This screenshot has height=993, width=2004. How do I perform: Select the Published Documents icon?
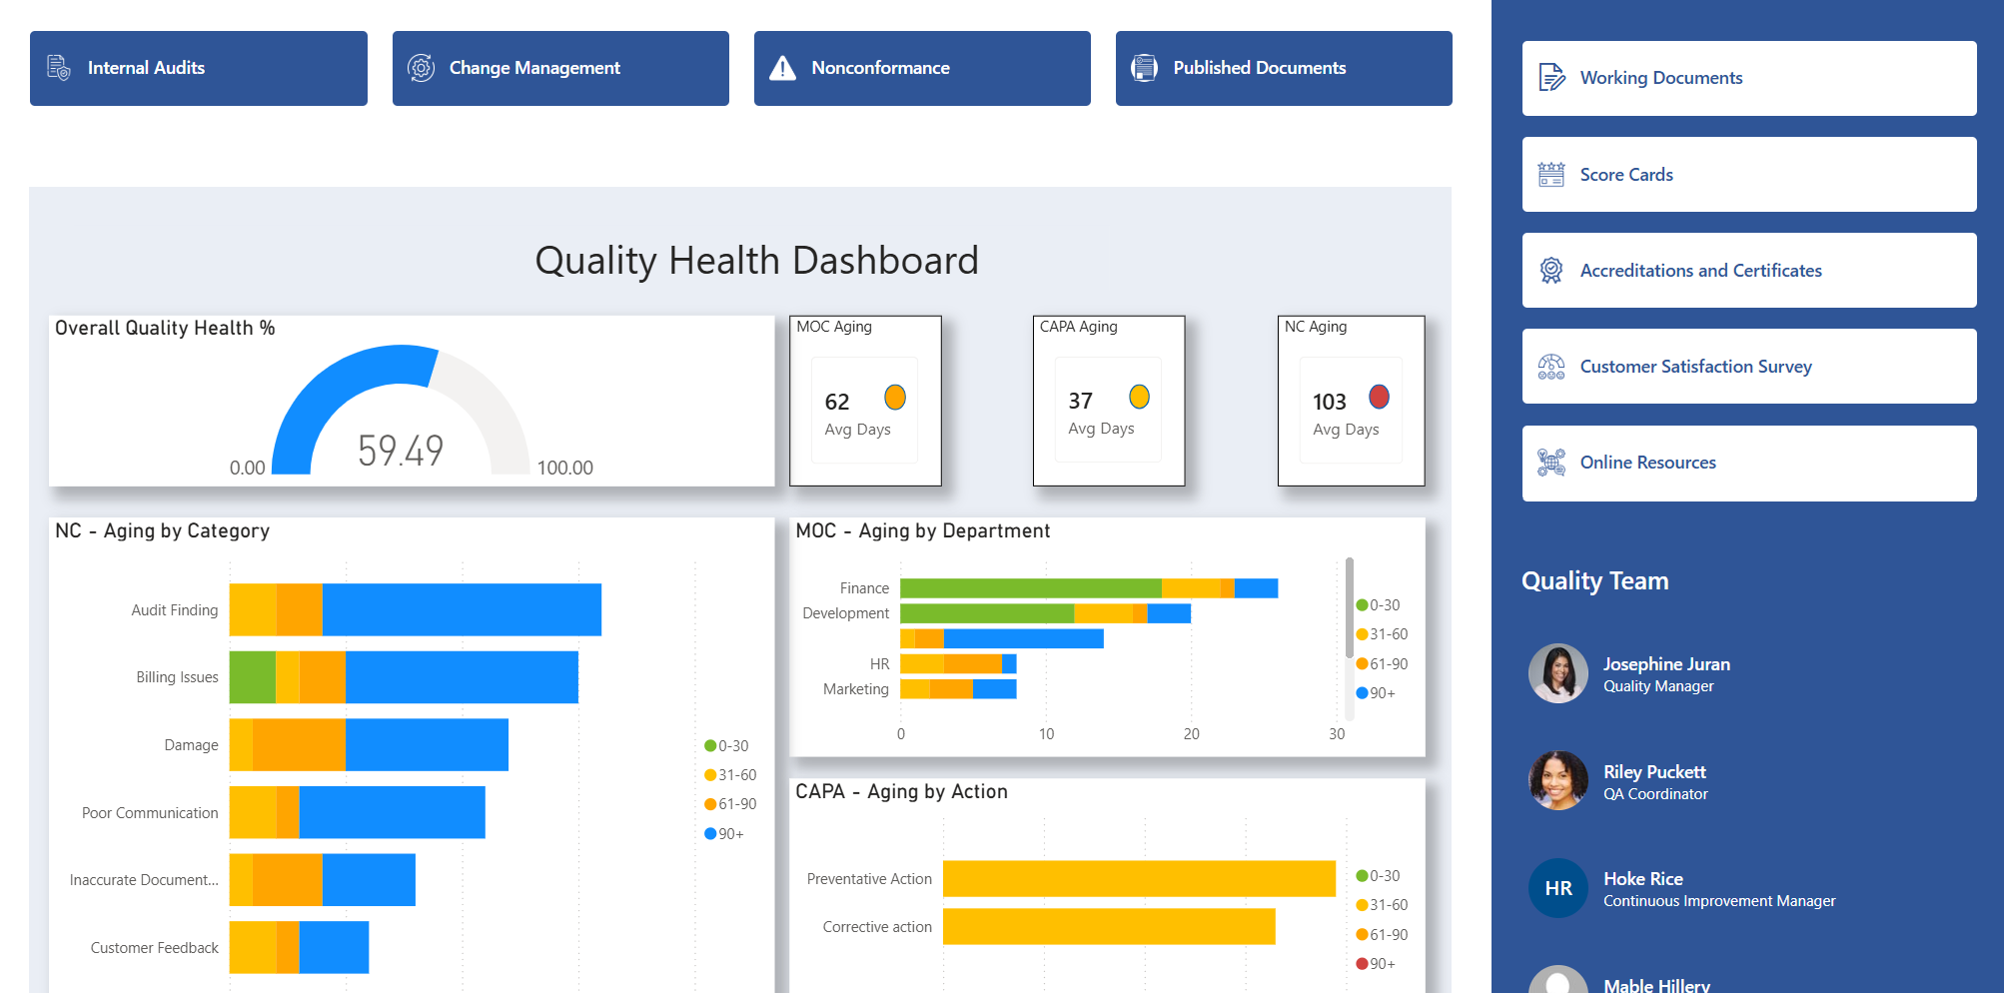1142,66
